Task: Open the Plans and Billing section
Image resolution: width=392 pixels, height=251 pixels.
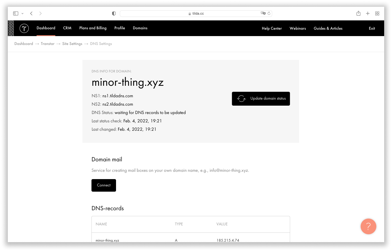Action: tap(93, 28)
